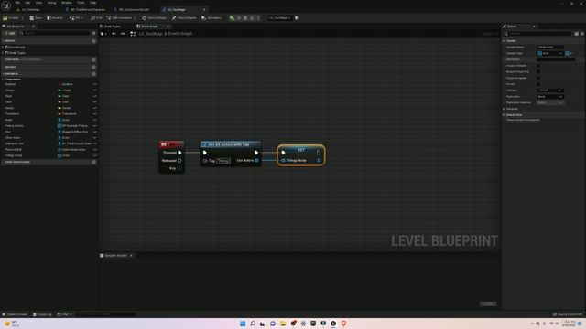The width and height of the screenshot is (586, 329).
Task: Add a new function with plus icon
Action: click(93, 59)
